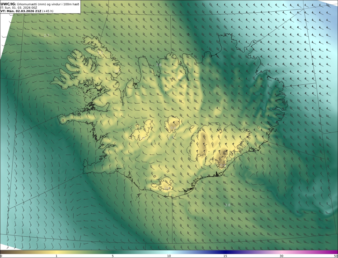Click the 'IT: Sun. 01. 03. 2026 00Z' line

pos(19,8)
